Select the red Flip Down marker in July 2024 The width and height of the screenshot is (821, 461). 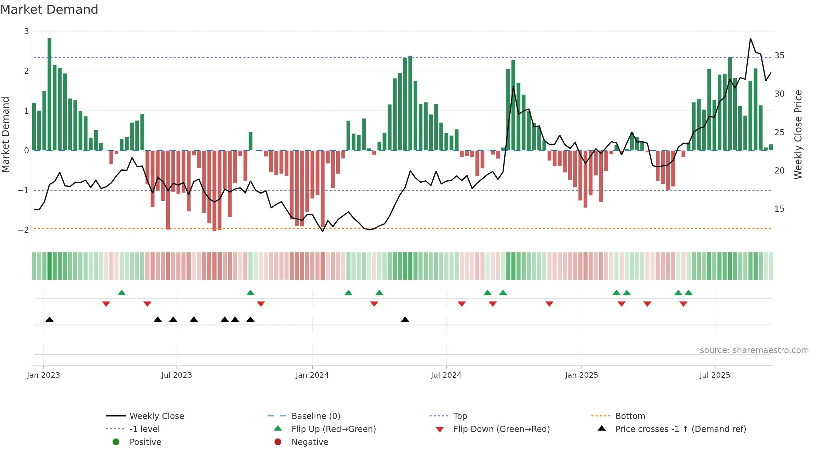pyautogui.click(x=462, y=304)
